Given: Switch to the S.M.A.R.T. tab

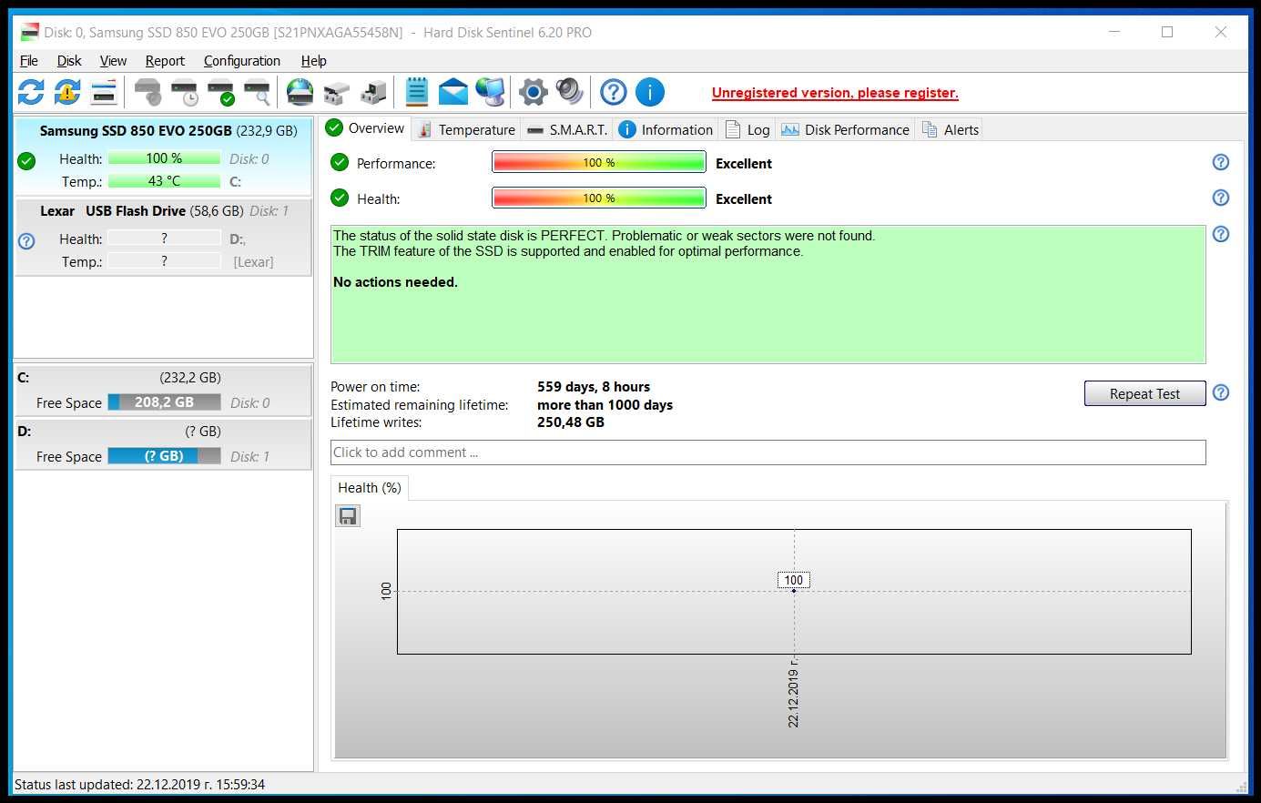Looking at the screenshot, I should 567,129.
